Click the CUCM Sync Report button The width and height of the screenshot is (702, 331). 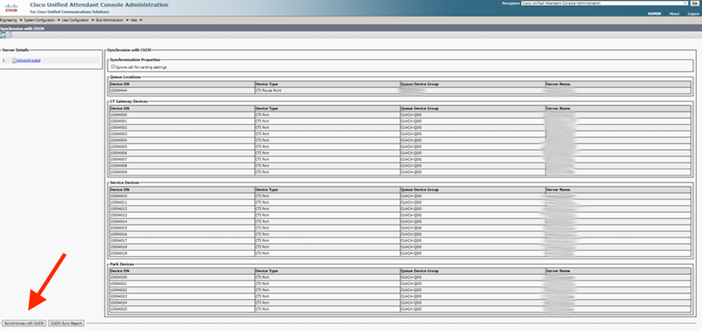click(x=66, y=323)
